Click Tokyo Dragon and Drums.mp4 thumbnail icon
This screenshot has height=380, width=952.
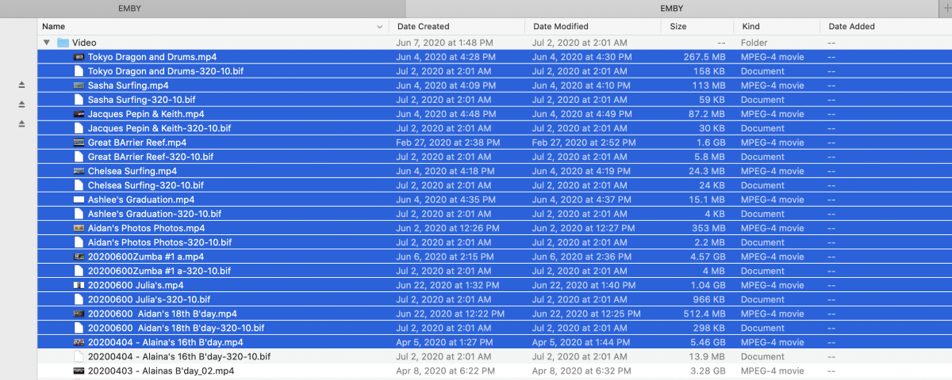coord(79,57)
